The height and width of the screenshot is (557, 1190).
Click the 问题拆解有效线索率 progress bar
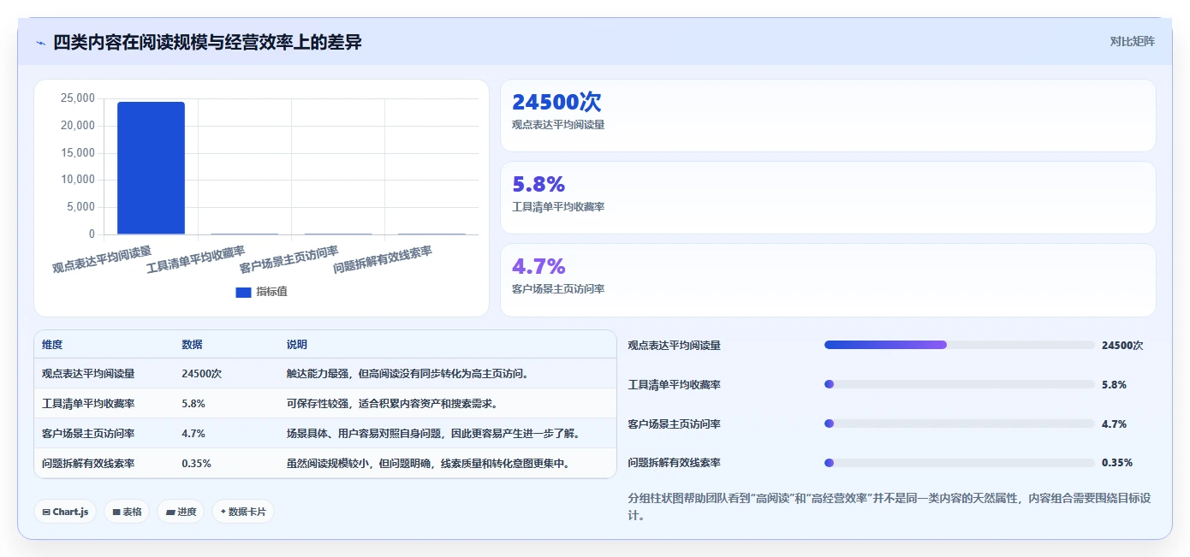point(959,463)
